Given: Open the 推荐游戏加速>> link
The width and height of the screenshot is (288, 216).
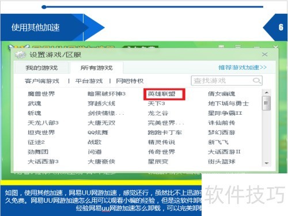Looking at the screenshot, I should click(x=242, y=67).
